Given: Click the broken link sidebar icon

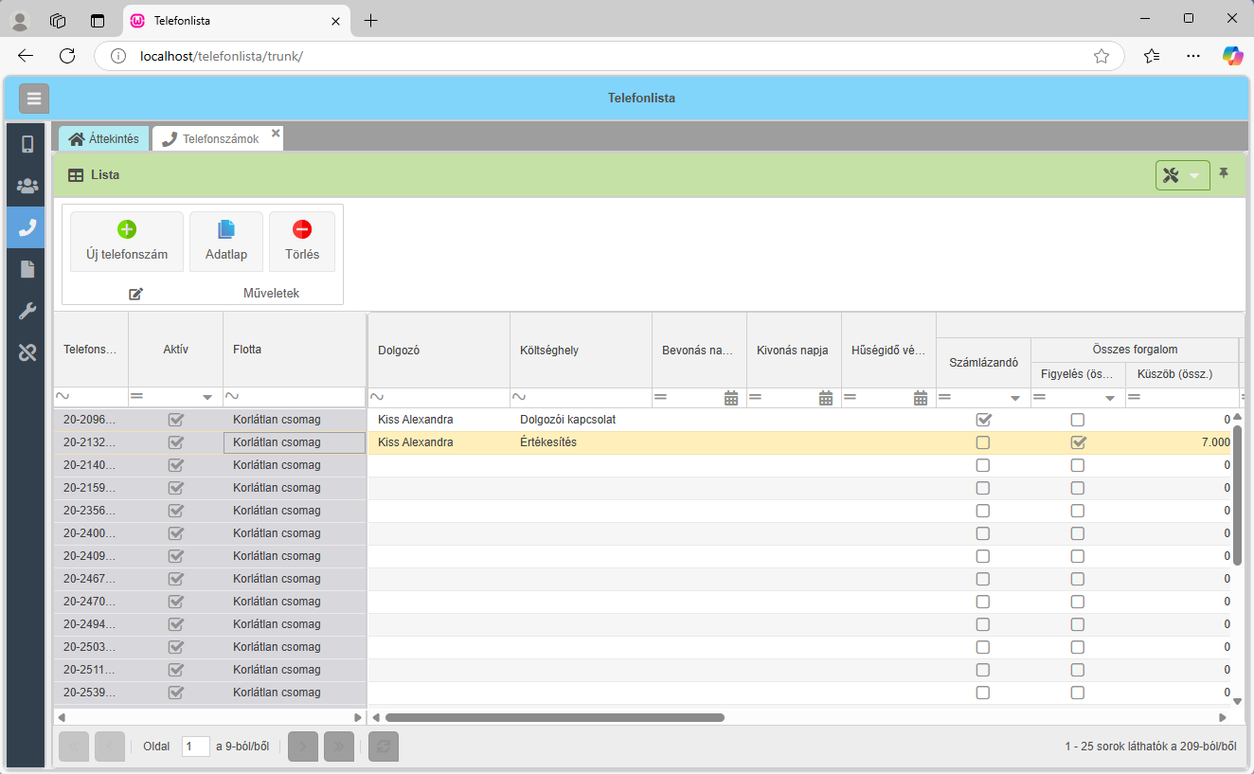Looking at the screenshot, I should tap(27, 353).
